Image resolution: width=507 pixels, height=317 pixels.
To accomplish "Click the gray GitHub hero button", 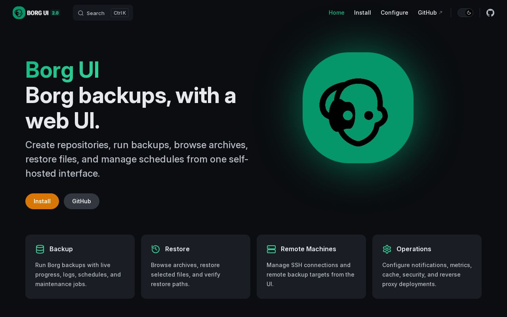I will pos(82,201).
